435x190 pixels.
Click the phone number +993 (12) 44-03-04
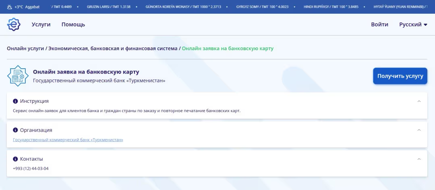(x=31, y=168)
